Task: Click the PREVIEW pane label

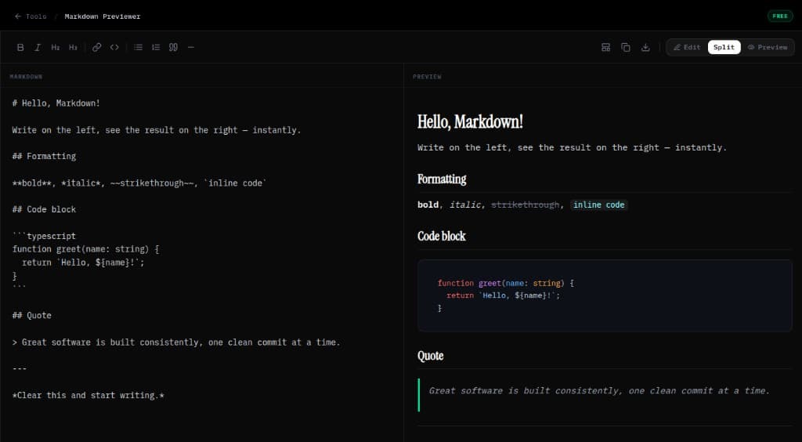Action: [427, 77]
